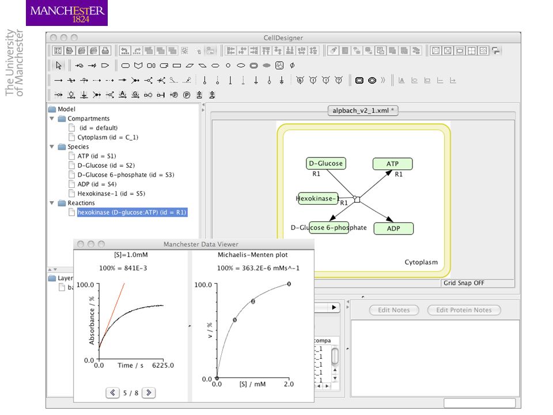553x415 pixels.
Task: Click the list's scroll-right arrow
Action: pyautogui.click(x=327, y=386)
